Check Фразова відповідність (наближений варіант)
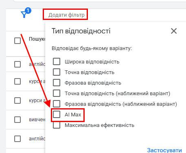Screen dimensions: 186x153 tap(57, 104)
